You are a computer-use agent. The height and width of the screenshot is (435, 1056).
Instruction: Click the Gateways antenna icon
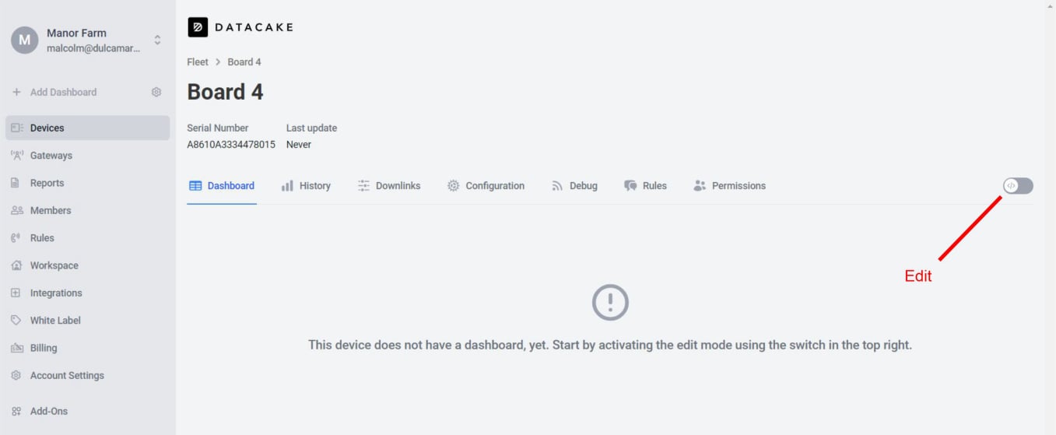pyautogui.click(x=16, y=156)
